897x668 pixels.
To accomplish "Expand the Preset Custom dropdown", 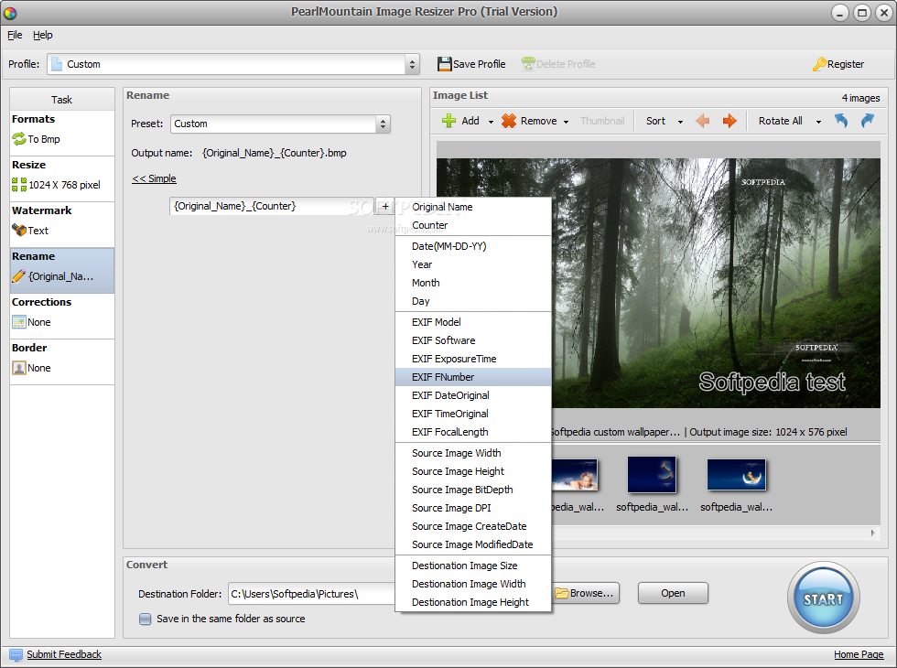I will (383, 124).
